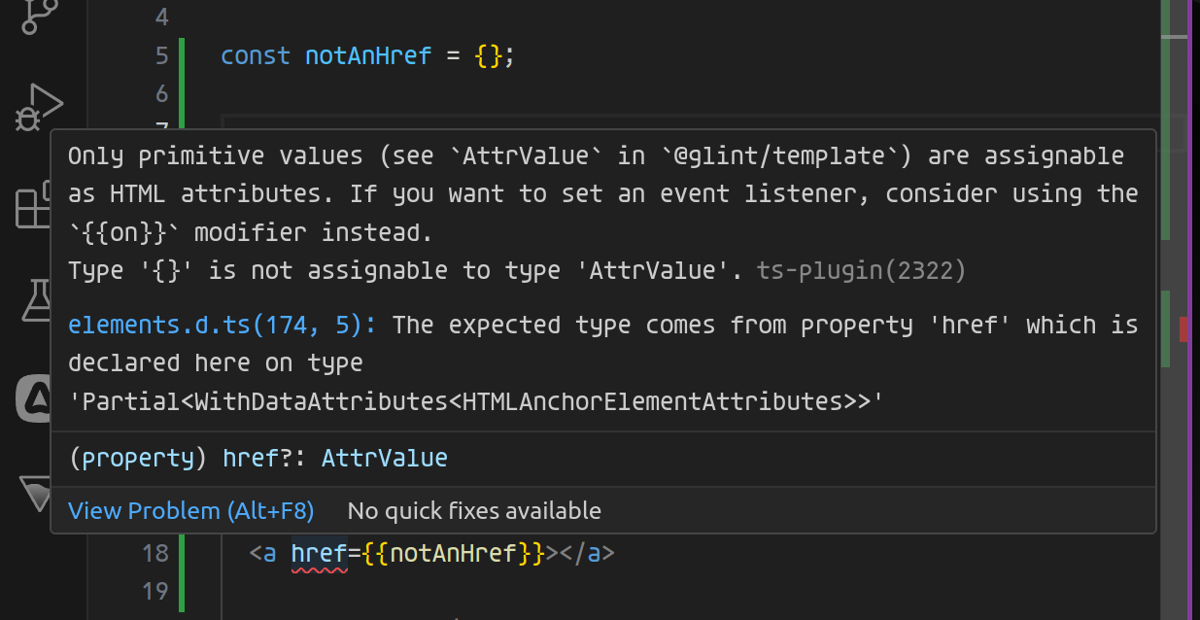Screen dimensions: 1200x620
Task: Expand the inline diff via line 5's green gutter bar
Action: [181, 55]
